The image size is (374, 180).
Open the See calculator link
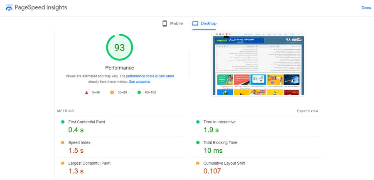pos(140,82)
